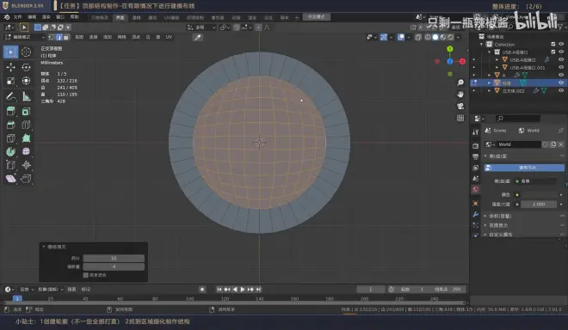Open the UV menu in viewport header
Screen dimensions: 568x330
pos(169,37)
